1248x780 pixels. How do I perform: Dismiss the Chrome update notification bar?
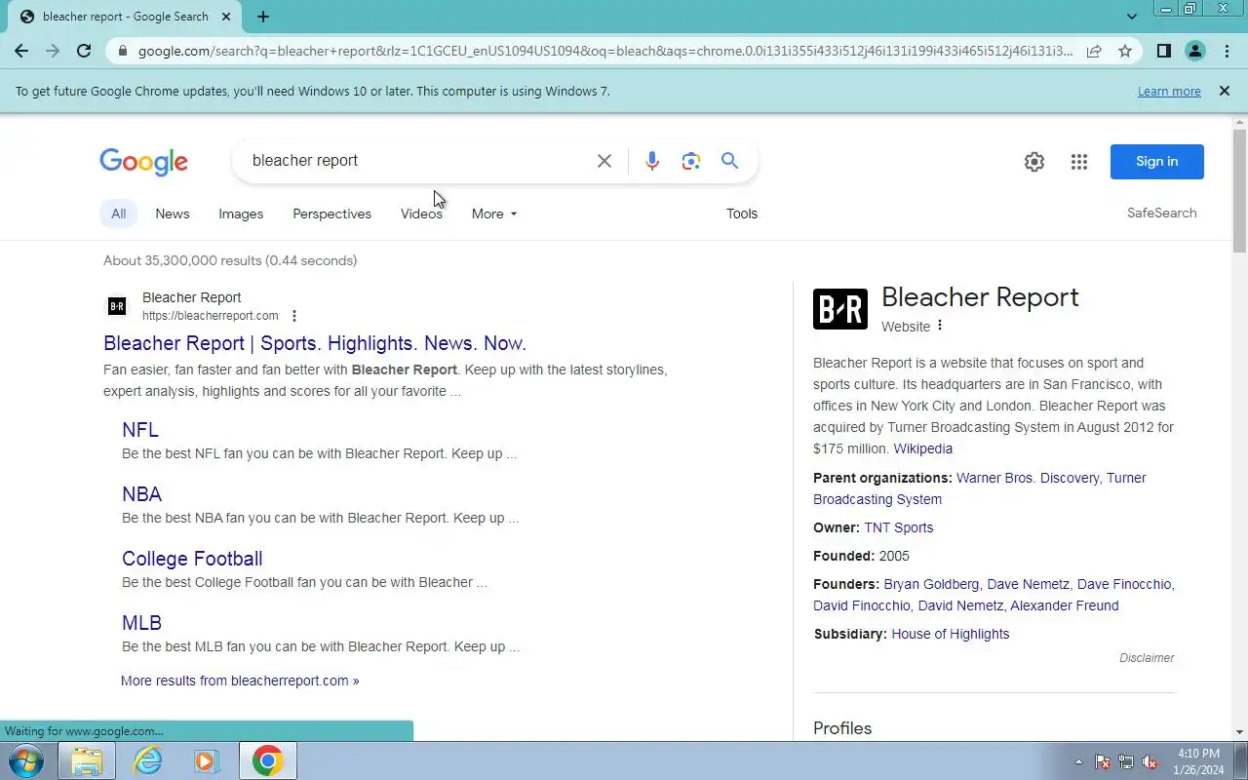[1225, 91]
